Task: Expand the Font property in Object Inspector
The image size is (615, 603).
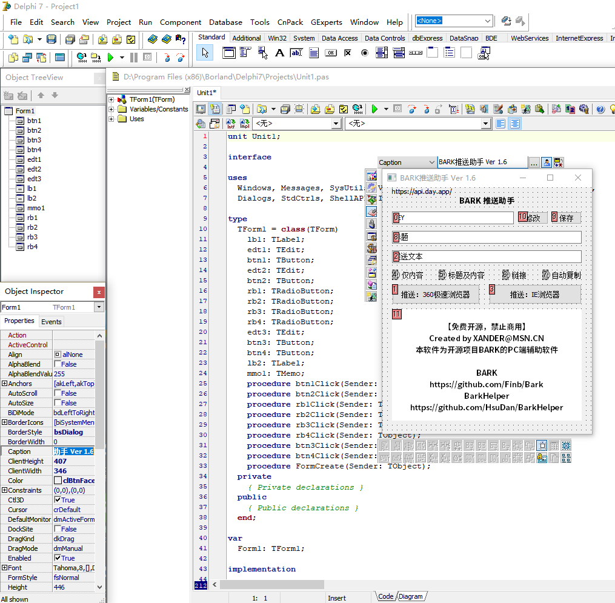Action: point(4,568)
